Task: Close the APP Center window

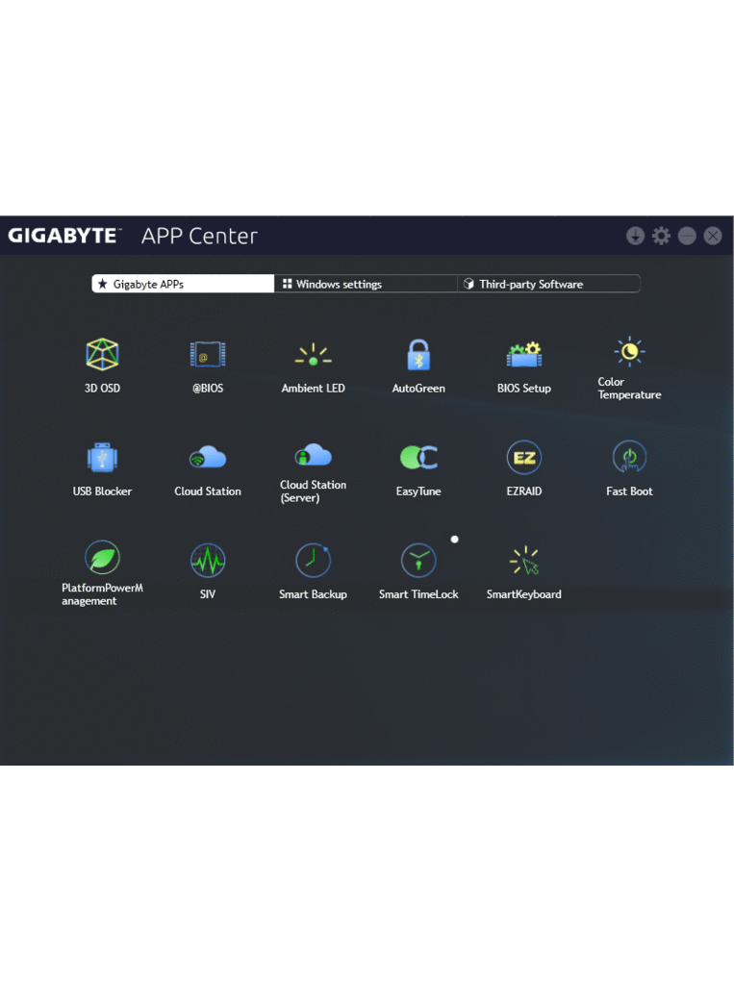Action: (x=713, y=236)
